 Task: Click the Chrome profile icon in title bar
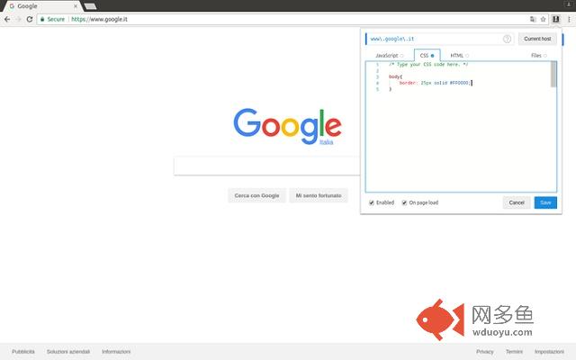[x=569, y=4]
